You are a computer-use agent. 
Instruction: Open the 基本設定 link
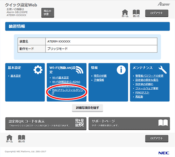16,76
